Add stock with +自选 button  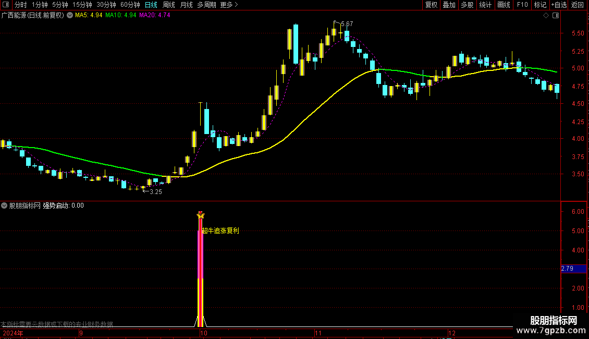pyautogui.click(x=559, y=5)
